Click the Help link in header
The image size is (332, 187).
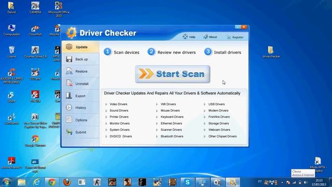point(189,37)
